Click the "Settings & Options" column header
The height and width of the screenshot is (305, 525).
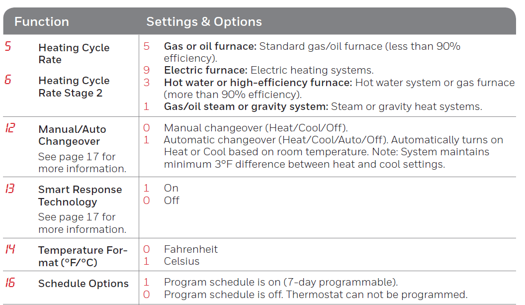click(x=204, y=22)
